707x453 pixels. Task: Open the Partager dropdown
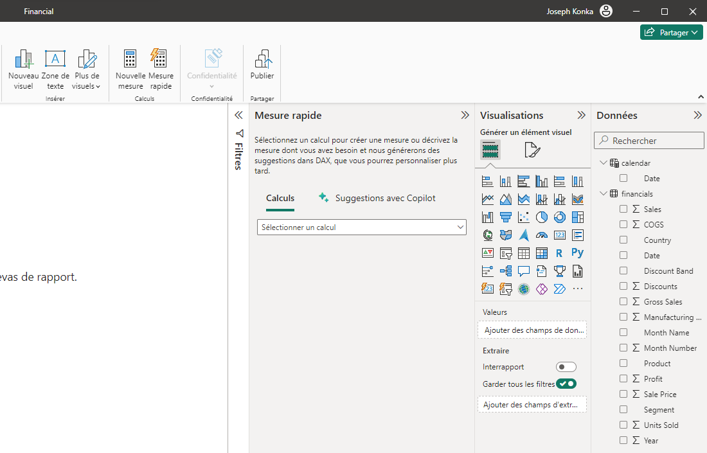[x=672, y=33]
